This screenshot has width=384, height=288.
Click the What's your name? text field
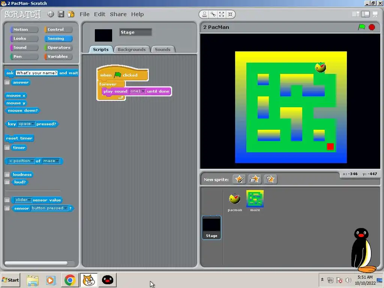point(36,73)
